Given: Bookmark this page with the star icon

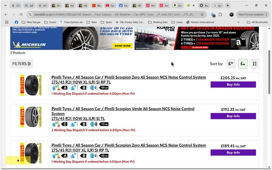Looking at the screenshot, I should [x=202, y=14].
